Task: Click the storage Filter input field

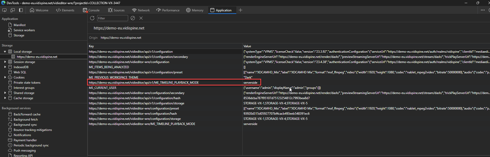Action: click(112, 18)
